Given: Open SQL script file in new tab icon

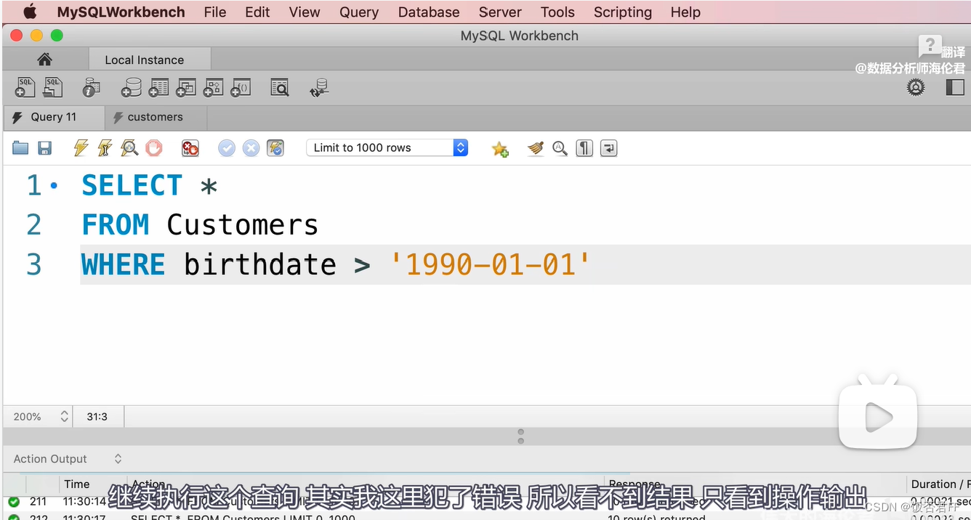Looking at the screenshot, I should (x=53, y=88).
